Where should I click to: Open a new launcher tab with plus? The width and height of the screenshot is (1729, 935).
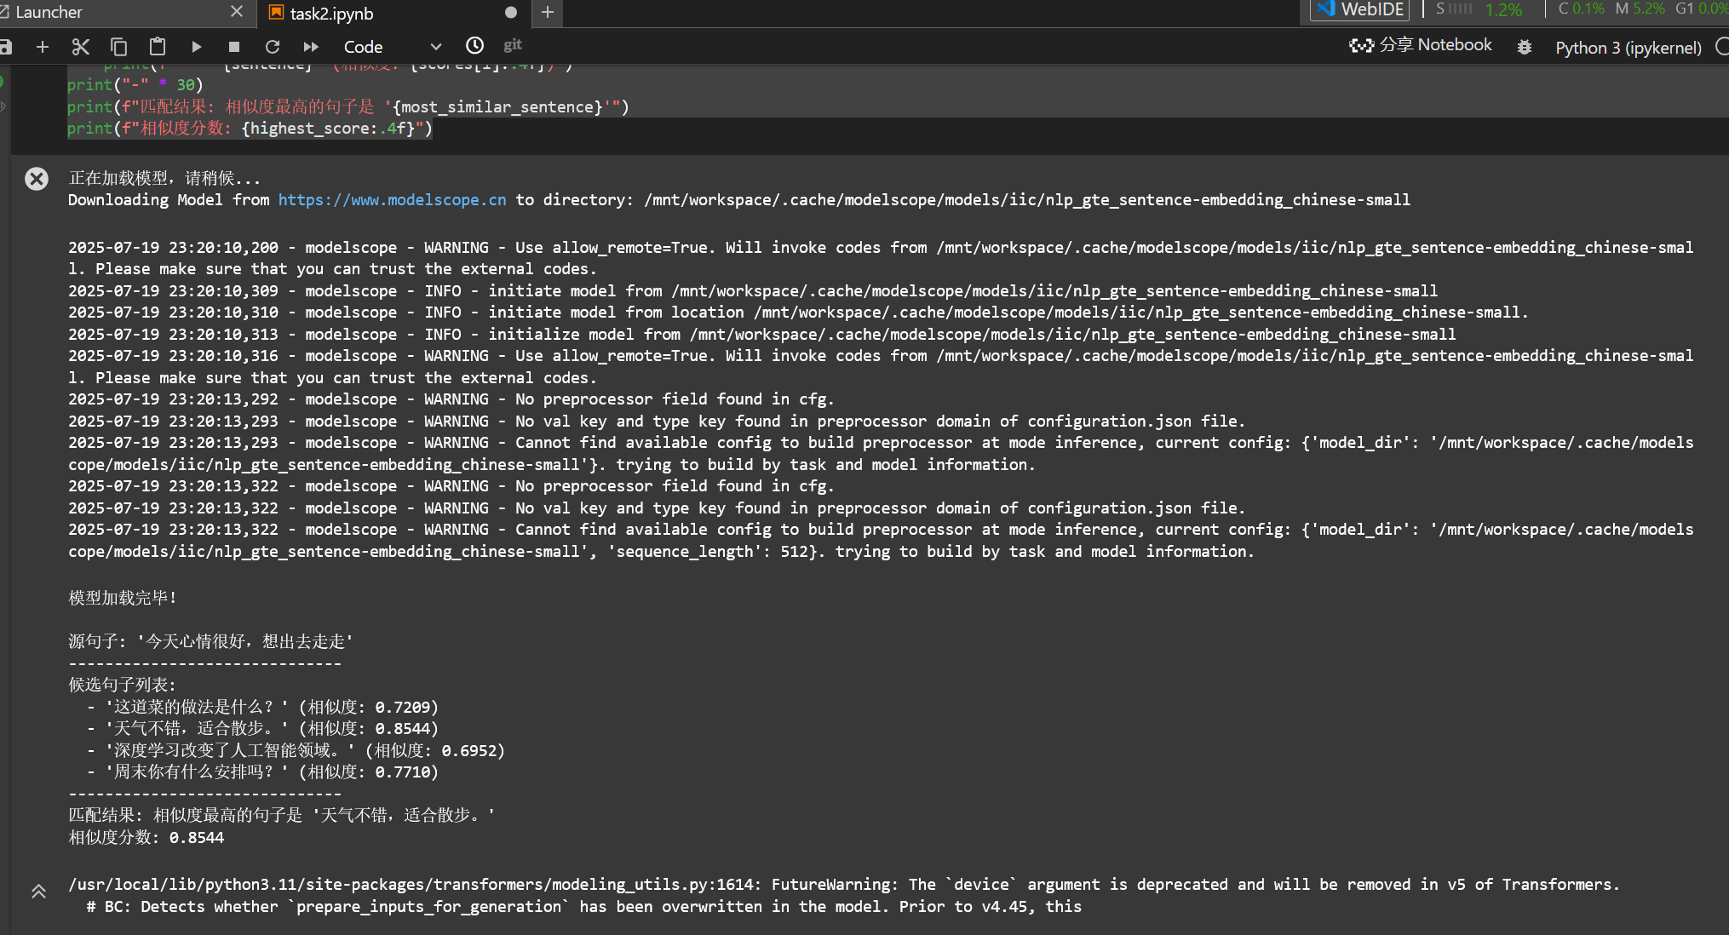(548, 12)
